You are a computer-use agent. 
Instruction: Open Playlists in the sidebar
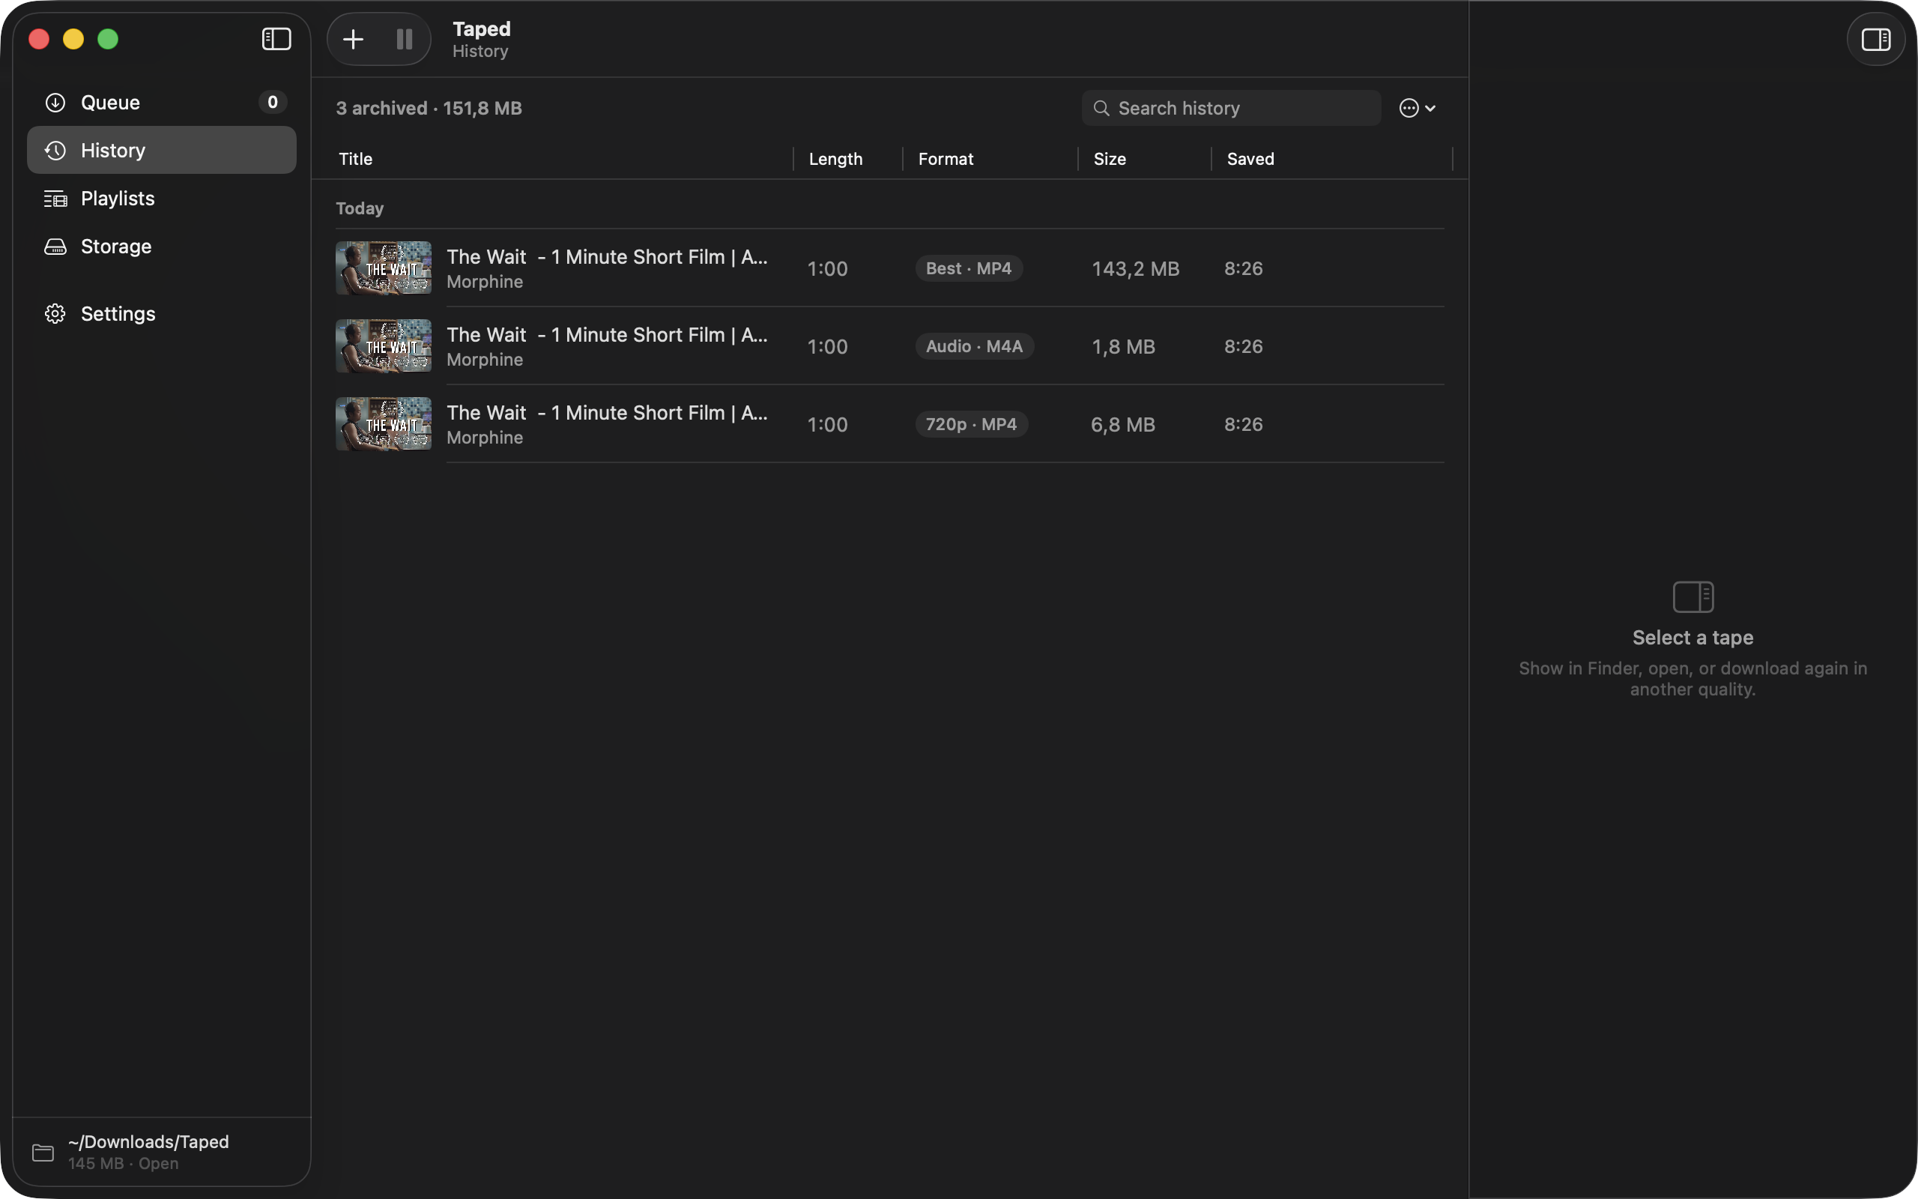point(162,199)
